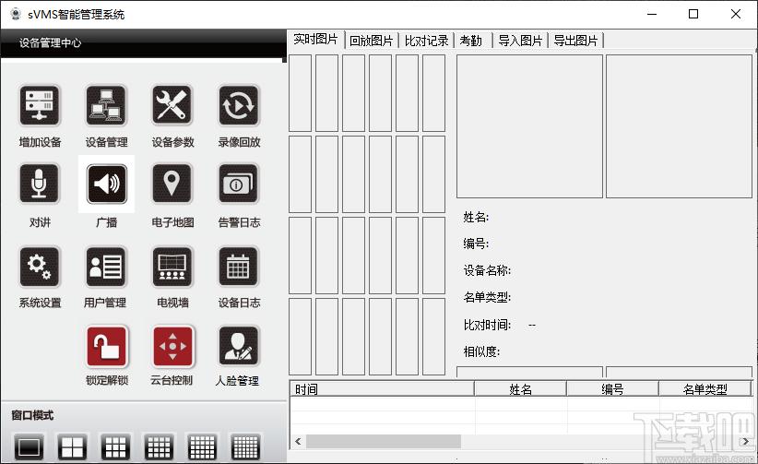The height and width of the screenshot is (464, 758).
Task: Click the horizontal scrollbar thumb
Action: click(x=384, y=441)
